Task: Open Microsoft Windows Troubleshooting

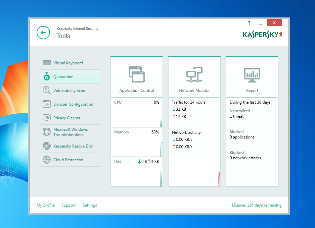Action: [71, 132]
